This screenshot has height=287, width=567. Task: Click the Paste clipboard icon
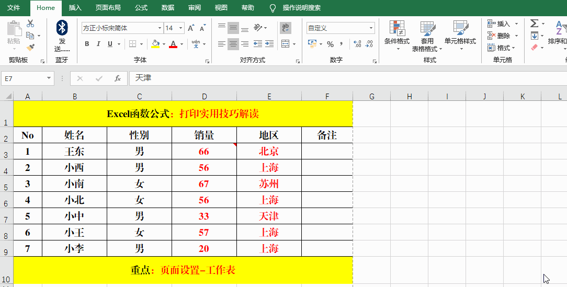[14, 28]
